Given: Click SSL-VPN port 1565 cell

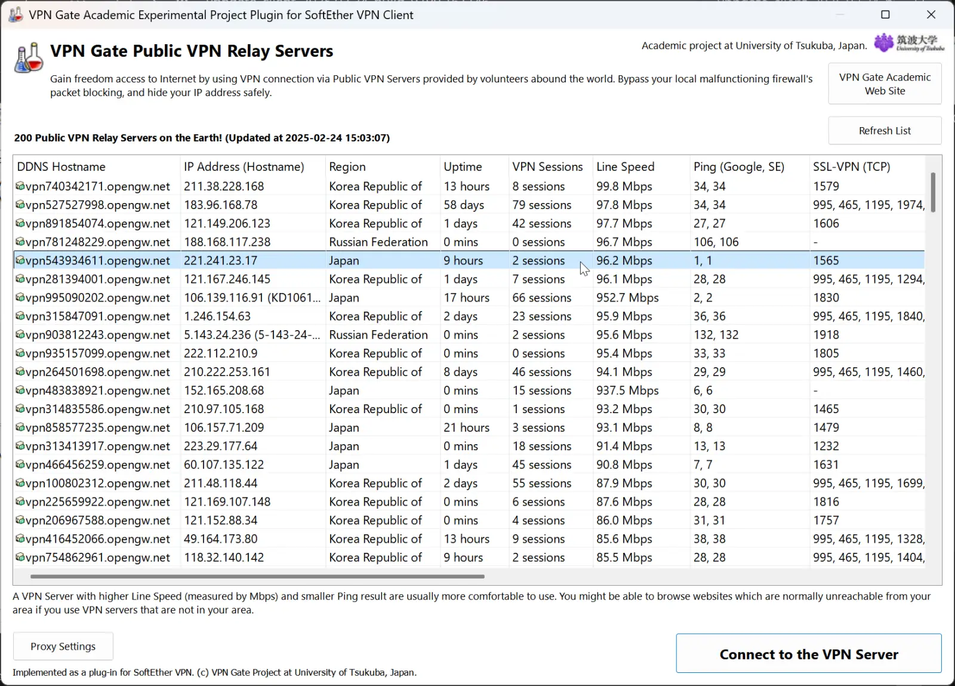Looking at the screenshot, I should pyautogui.click(x=826, y=260).
